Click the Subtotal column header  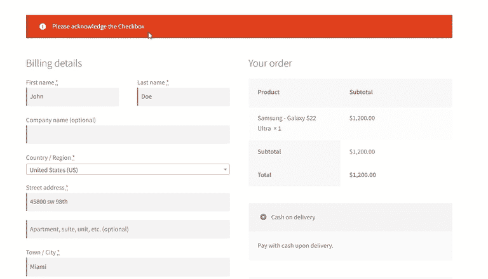(x=361, y=92)
